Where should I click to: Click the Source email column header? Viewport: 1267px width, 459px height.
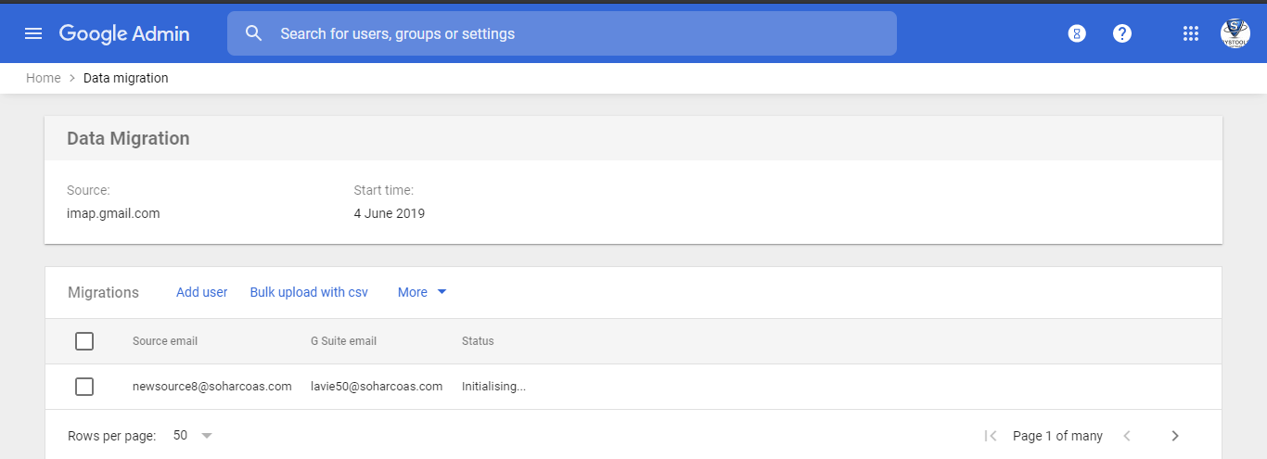165,341
